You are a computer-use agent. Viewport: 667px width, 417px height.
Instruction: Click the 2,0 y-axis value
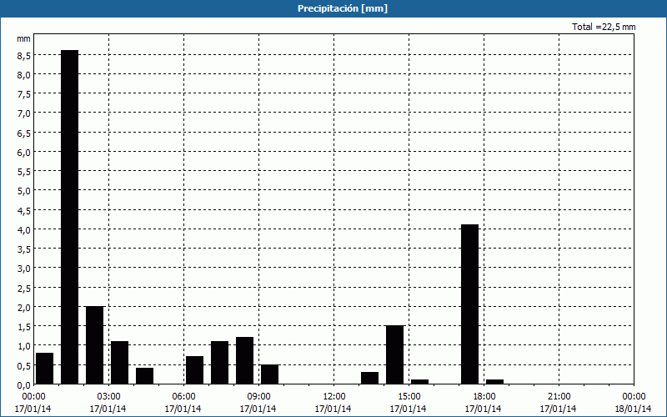[23, 307]
